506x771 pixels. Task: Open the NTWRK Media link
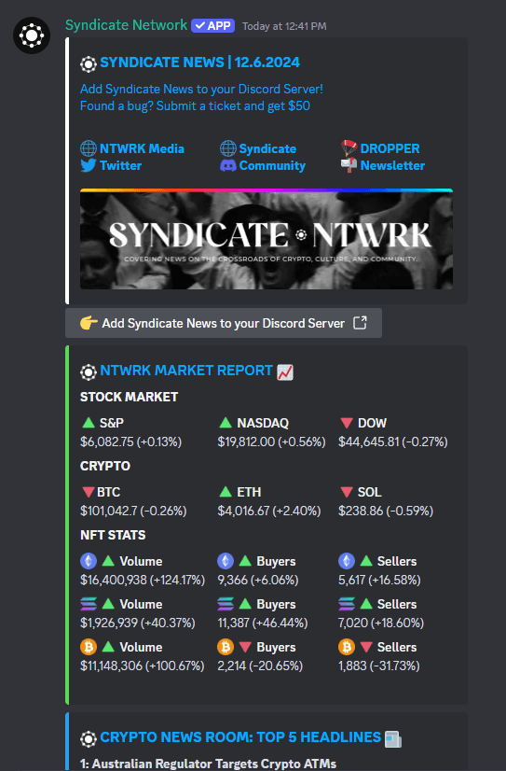click(142, 148)
